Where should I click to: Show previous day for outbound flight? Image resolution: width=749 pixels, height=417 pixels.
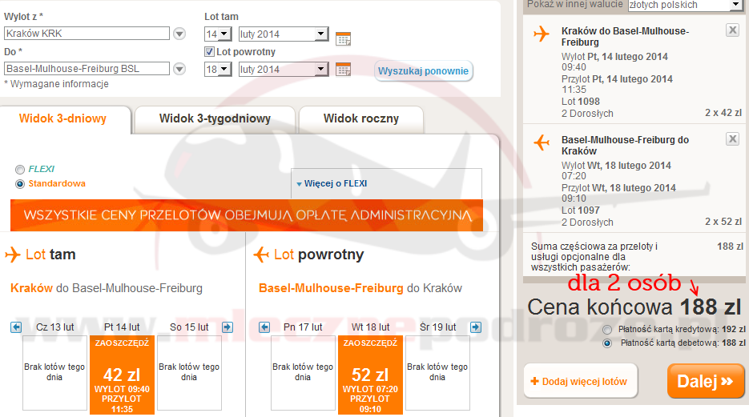pos(16,327)
